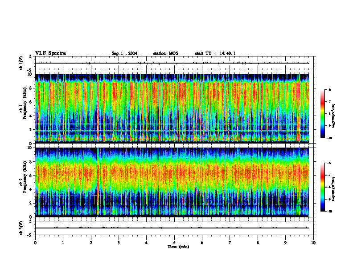Click the ch.3(V) waveform trace panel
This screenshot has width=353, height=272.
[x=175, y=228]
